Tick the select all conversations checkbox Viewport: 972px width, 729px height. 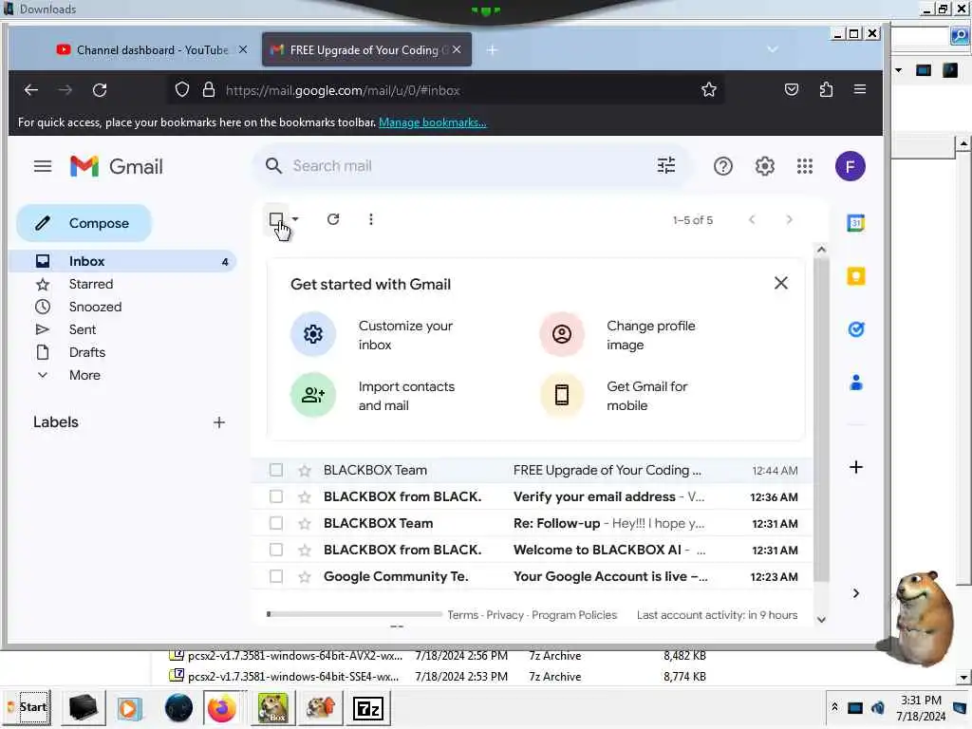pyautogui.click(x=276, y=219)
